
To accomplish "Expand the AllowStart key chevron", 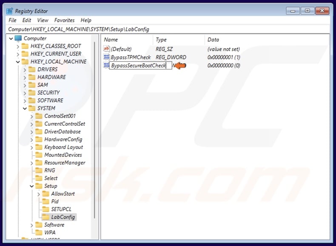I will tap(39, 194).
